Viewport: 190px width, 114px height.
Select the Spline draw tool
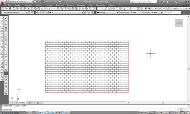[2, 44]
